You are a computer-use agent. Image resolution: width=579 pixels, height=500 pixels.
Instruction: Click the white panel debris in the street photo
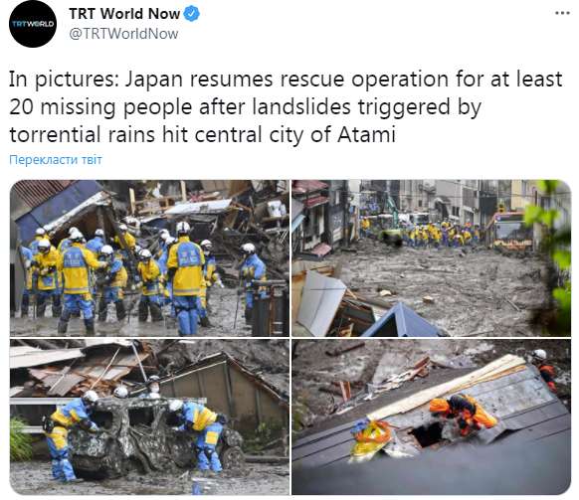320,301
